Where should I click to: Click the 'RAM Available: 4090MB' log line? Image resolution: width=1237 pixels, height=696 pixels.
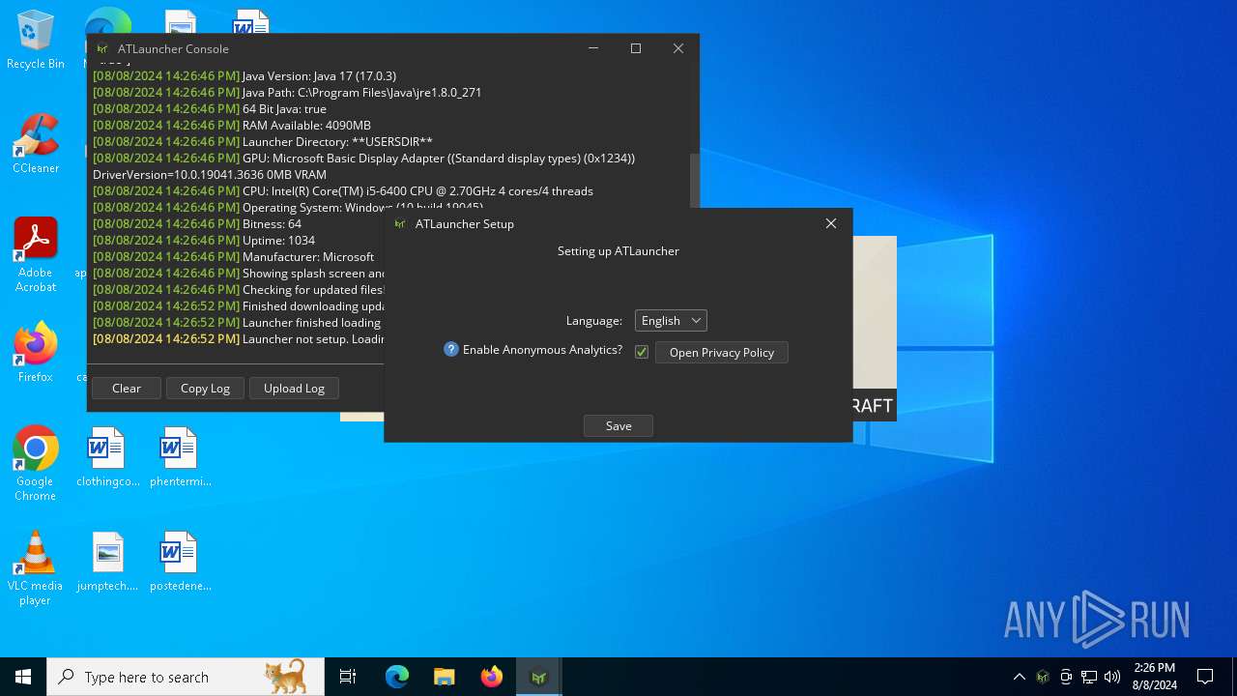(232, 125)
